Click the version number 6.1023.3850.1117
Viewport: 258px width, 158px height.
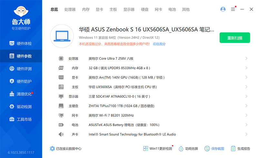[21, 153]
